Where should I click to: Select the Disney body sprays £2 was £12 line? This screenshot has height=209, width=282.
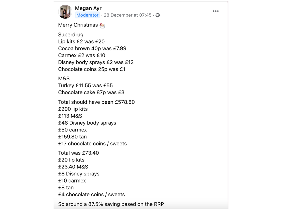96,62
